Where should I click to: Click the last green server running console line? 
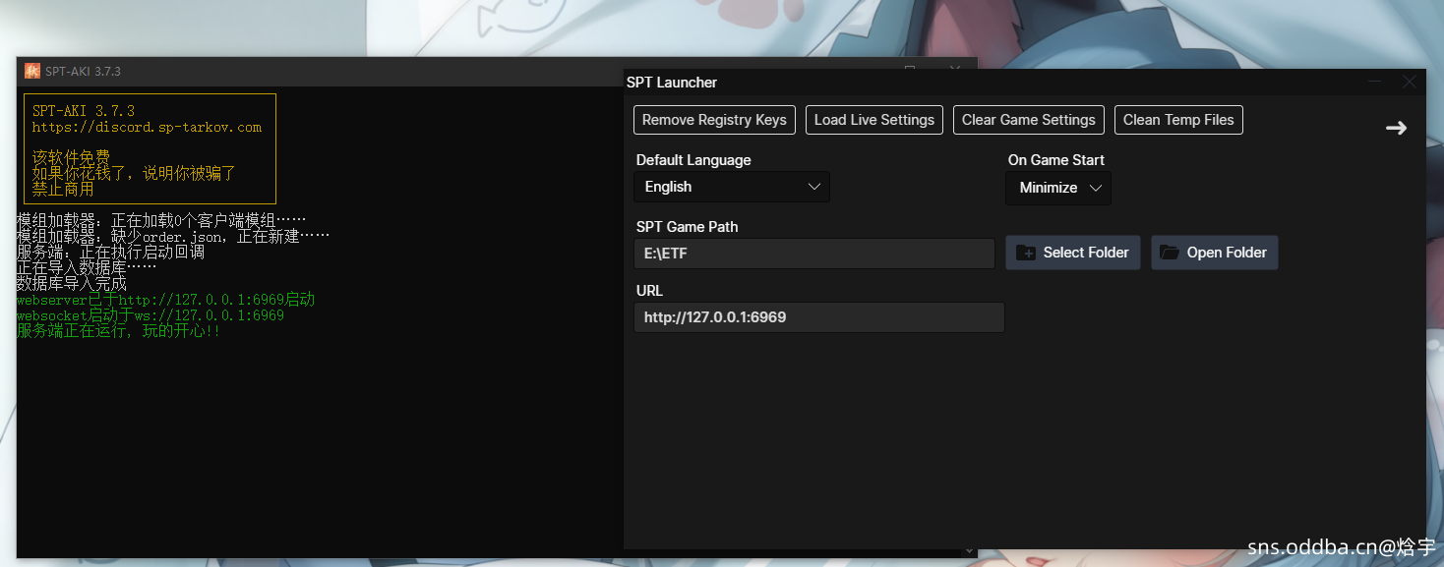coord(118,331)
